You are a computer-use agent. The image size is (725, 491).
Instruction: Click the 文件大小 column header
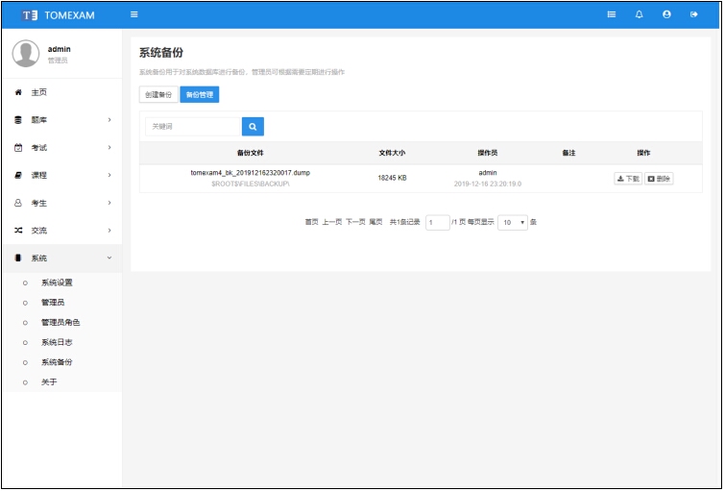(x=392, y=153)
